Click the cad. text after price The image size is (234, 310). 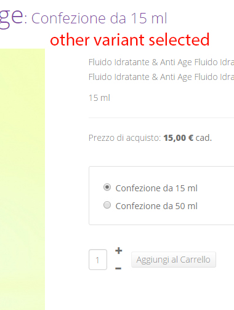pyautogui.click(x=204, y=138)
